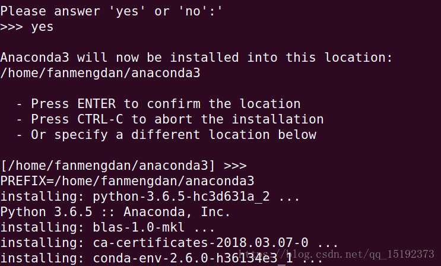Click the 'Anaconda3 will now be installed' message

(x=196, y=58)
